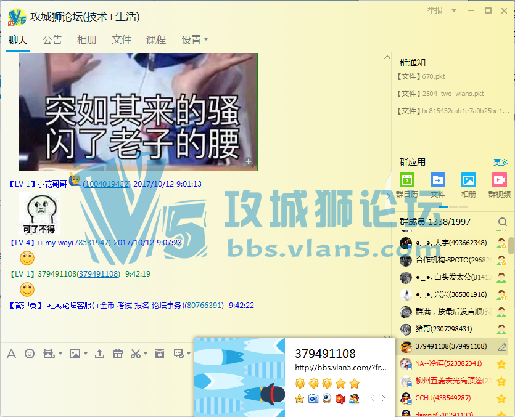
Task: Click the red flag icon in profile card
Action: [x=340, y=399]
